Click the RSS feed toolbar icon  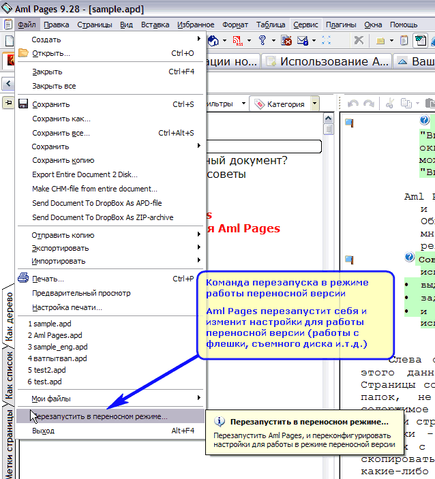(x=238, y=40)
